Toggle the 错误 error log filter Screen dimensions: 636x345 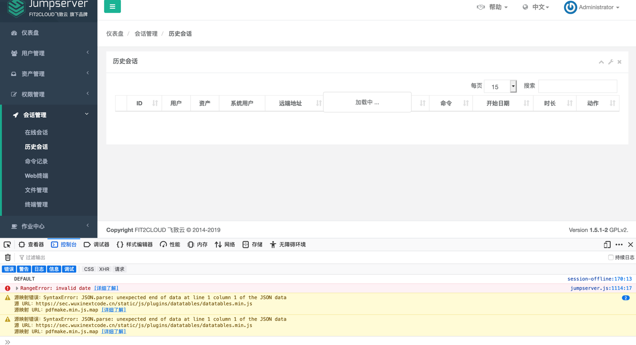pyautogui.click(x=8, y=269)
